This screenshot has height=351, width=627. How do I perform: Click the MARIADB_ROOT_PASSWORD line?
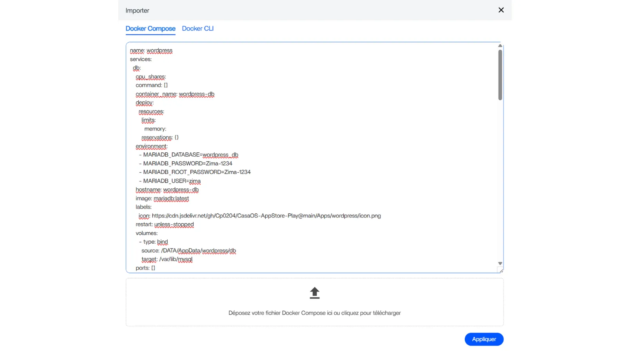pos(197,172)
